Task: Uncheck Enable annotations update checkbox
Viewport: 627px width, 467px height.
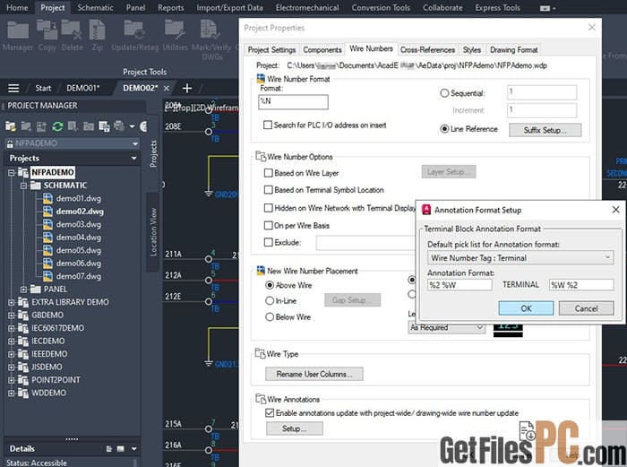Action: point(270,412)
